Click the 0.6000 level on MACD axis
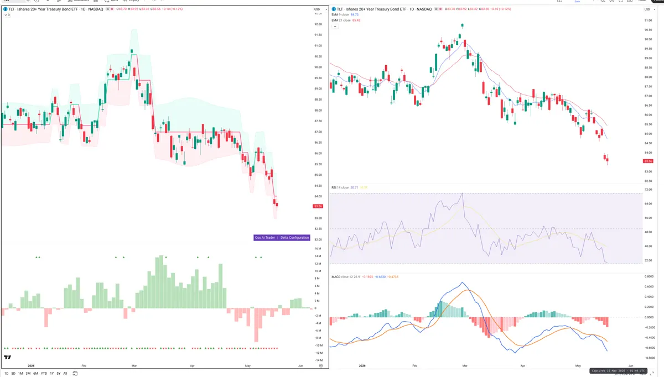The image size is (664, 377). pos(649,286)
